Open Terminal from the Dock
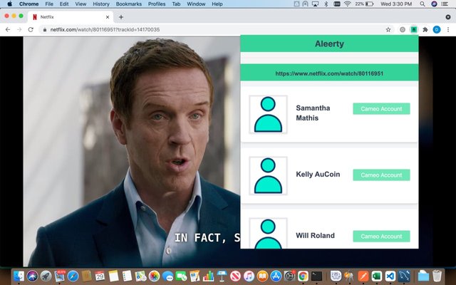 (x=316, y=276)
